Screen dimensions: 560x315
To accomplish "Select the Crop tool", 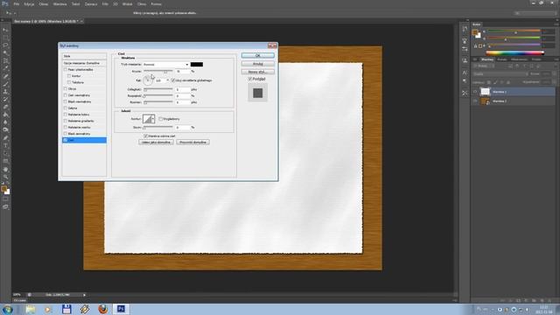I will [x=5, y=60].
